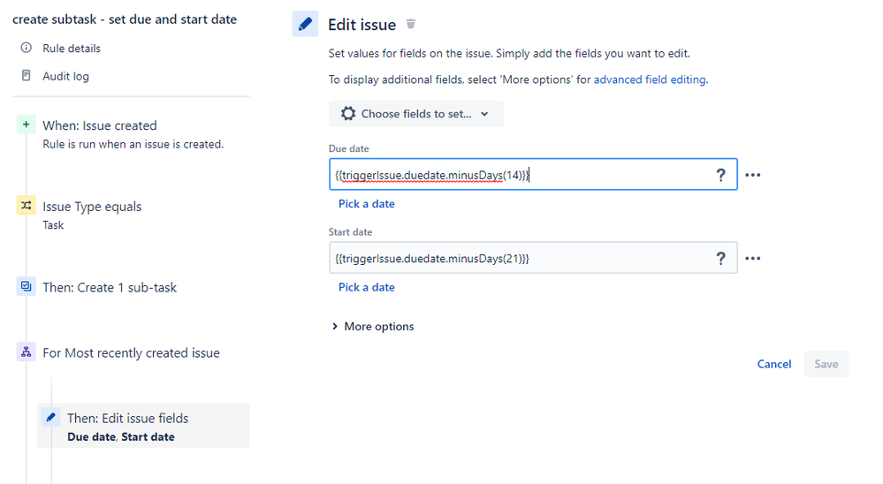Open the three-dot menu for Due date
883x484 pixels.
[752, 175]
